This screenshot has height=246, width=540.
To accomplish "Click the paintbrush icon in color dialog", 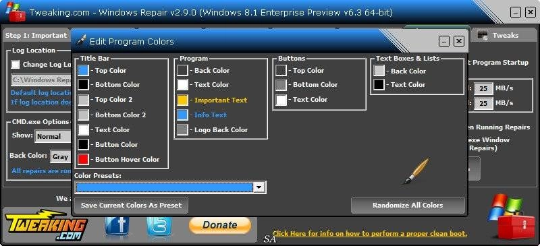I will pyautogui.click(x=416, y=171).
